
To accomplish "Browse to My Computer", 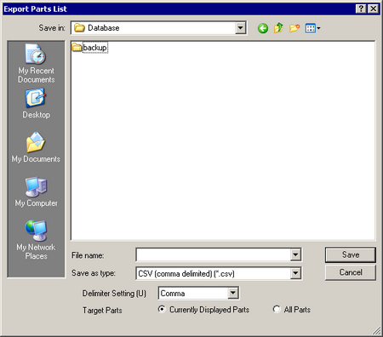I will (x=36, y=191).
